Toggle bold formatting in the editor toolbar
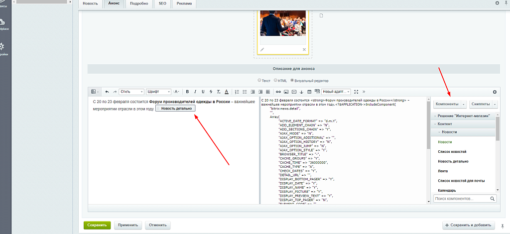Screen dimensions: 510x234 point(187,92)
